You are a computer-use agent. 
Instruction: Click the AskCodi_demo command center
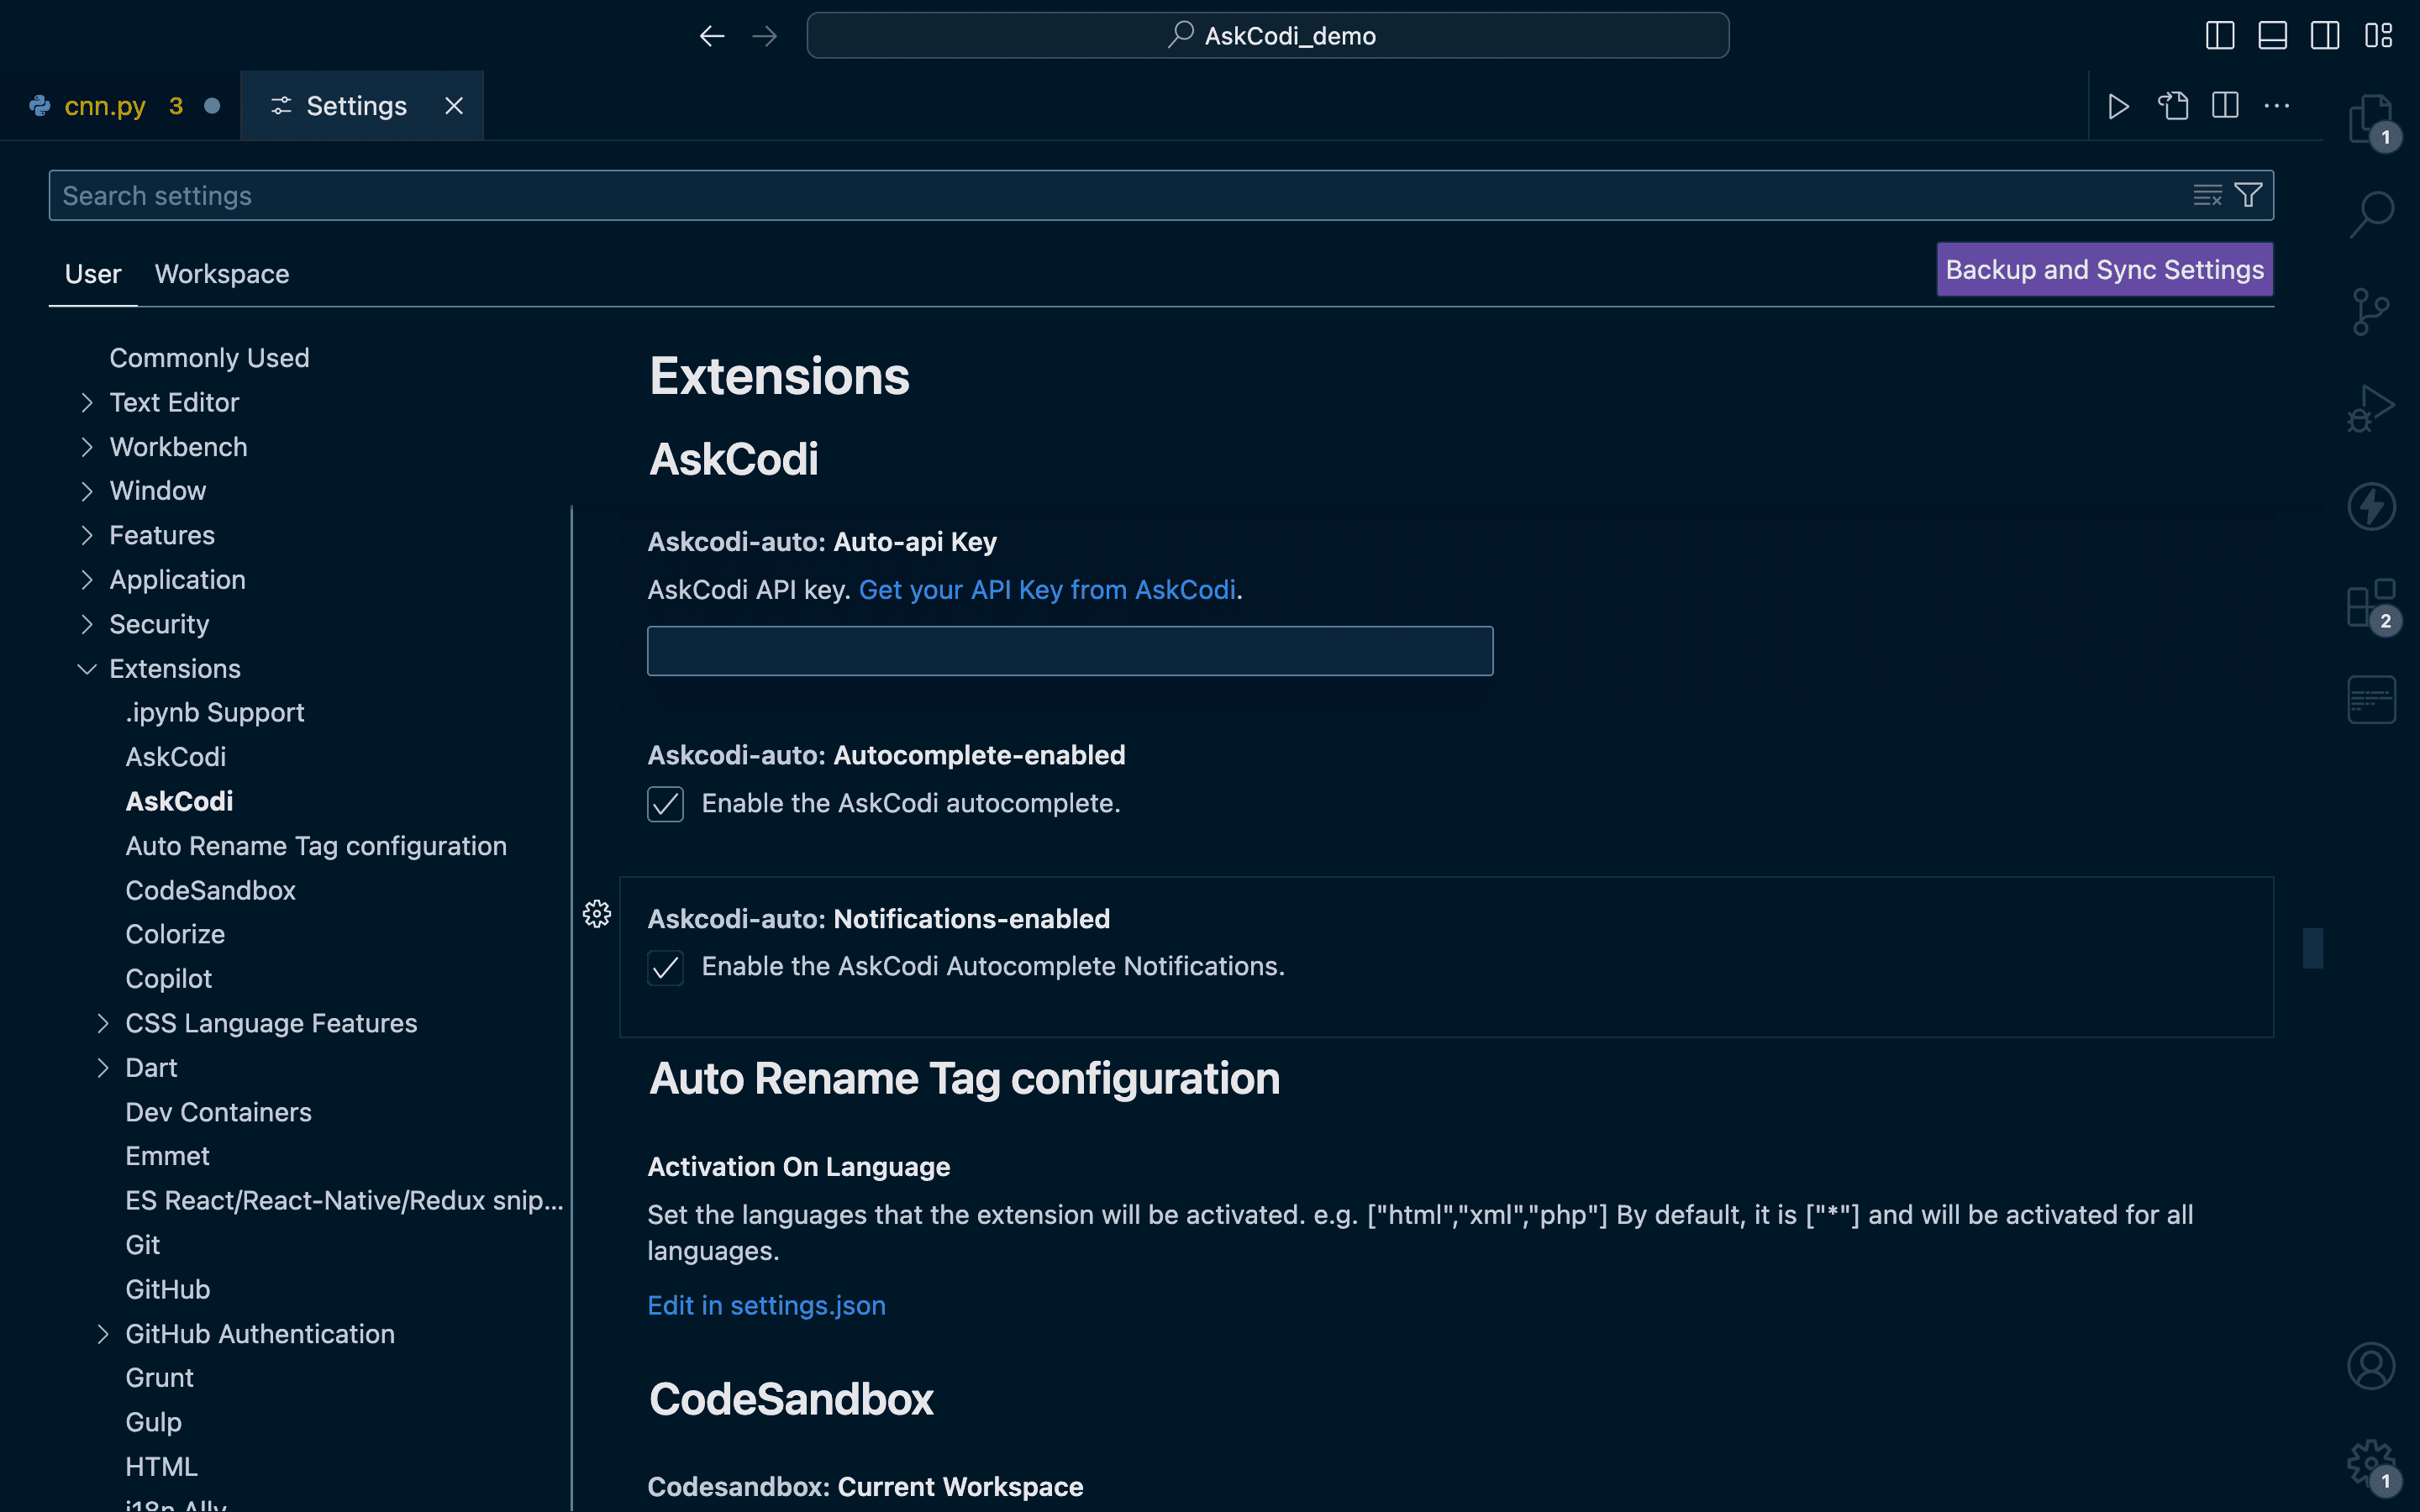point(1268,36)
